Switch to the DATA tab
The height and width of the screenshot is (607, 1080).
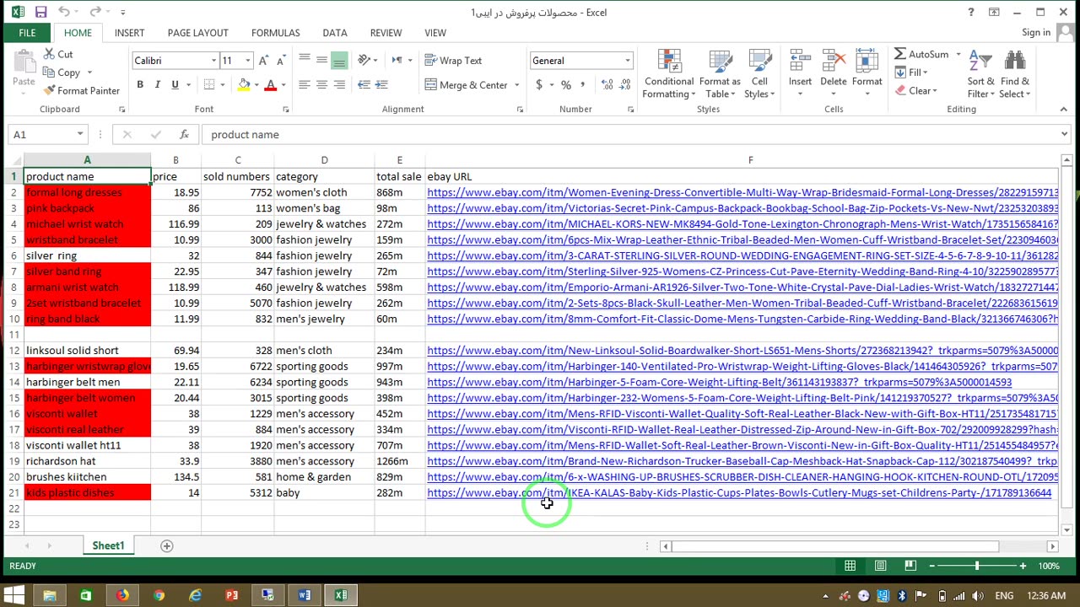click(x=335, y=33)
